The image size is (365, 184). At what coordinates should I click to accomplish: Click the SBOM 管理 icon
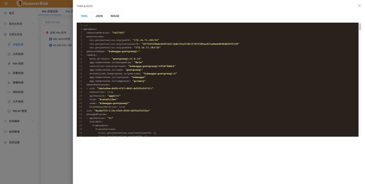click(x=9, y=111)
